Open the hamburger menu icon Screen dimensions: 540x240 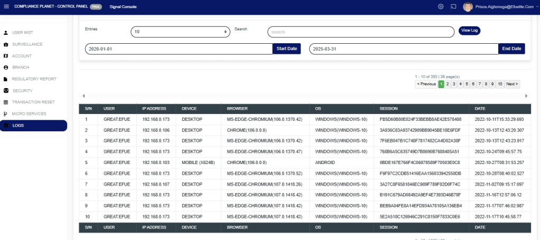6,6
